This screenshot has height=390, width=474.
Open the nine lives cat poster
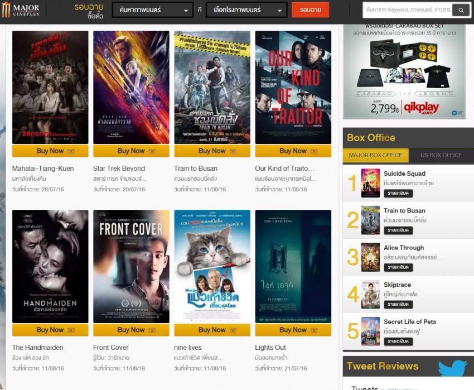212,266
